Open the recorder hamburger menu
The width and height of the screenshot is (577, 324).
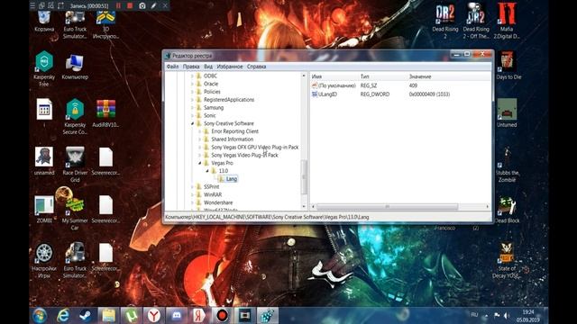coord(32,5)
